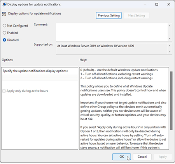Maximize the policy dialog window
The height and width of the screenshot is (164, 175).
[x=157, y=4]
